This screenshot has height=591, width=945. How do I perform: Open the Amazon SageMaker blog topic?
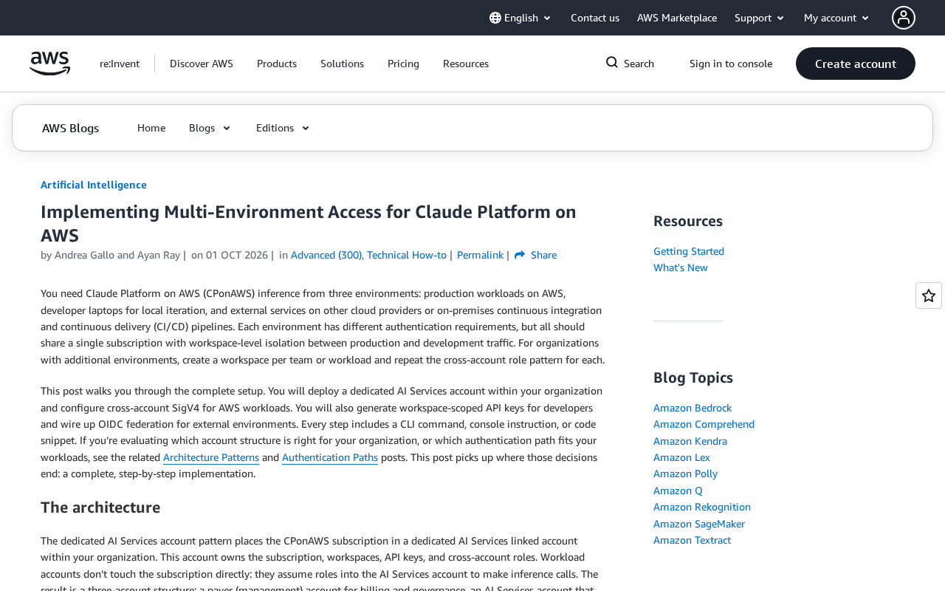click(699, 524)
